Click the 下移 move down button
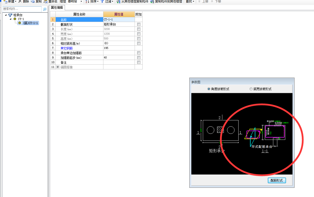 click(x=216, y=1)
